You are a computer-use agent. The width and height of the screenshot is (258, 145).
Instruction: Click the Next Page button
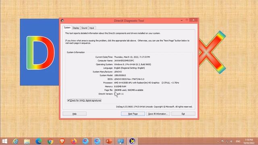point(133,114)
